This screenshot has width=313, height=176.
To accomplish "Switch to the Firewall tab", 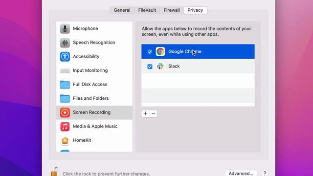I will (172, 10).
